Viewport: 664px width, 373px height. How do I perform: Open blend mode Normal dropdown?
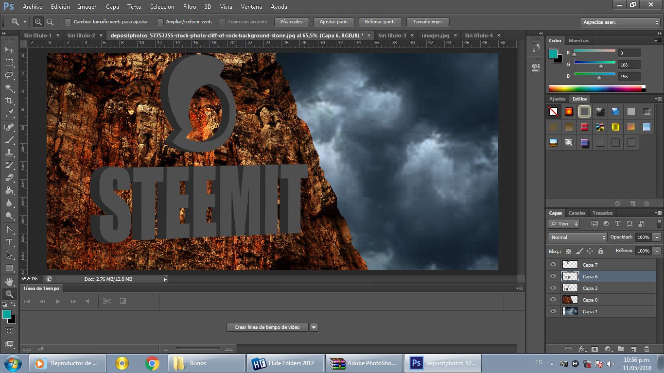(x=577, y=237)
